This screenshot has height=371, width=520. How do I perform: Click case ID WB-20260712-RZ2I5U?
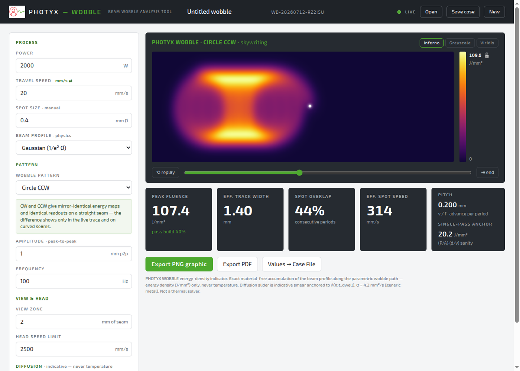(x=298, y=12)
